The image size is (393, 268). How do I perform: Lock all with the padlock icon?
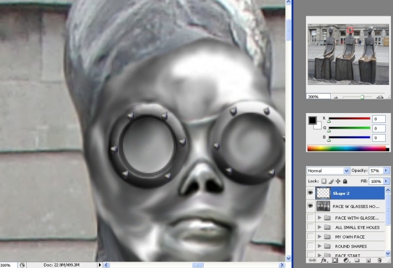(345, 181)
